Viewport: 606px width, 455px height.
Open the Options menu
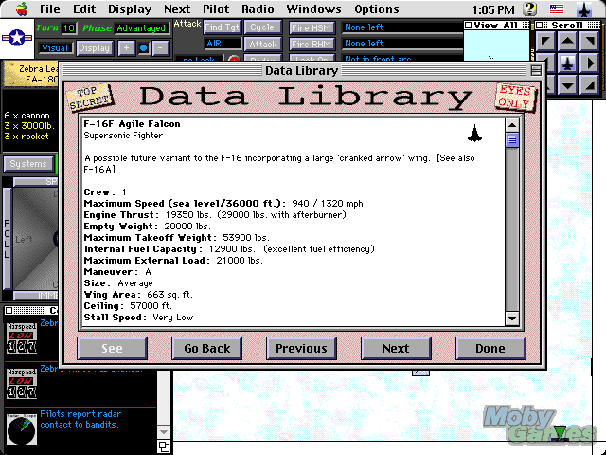click(x=377, y=9)
